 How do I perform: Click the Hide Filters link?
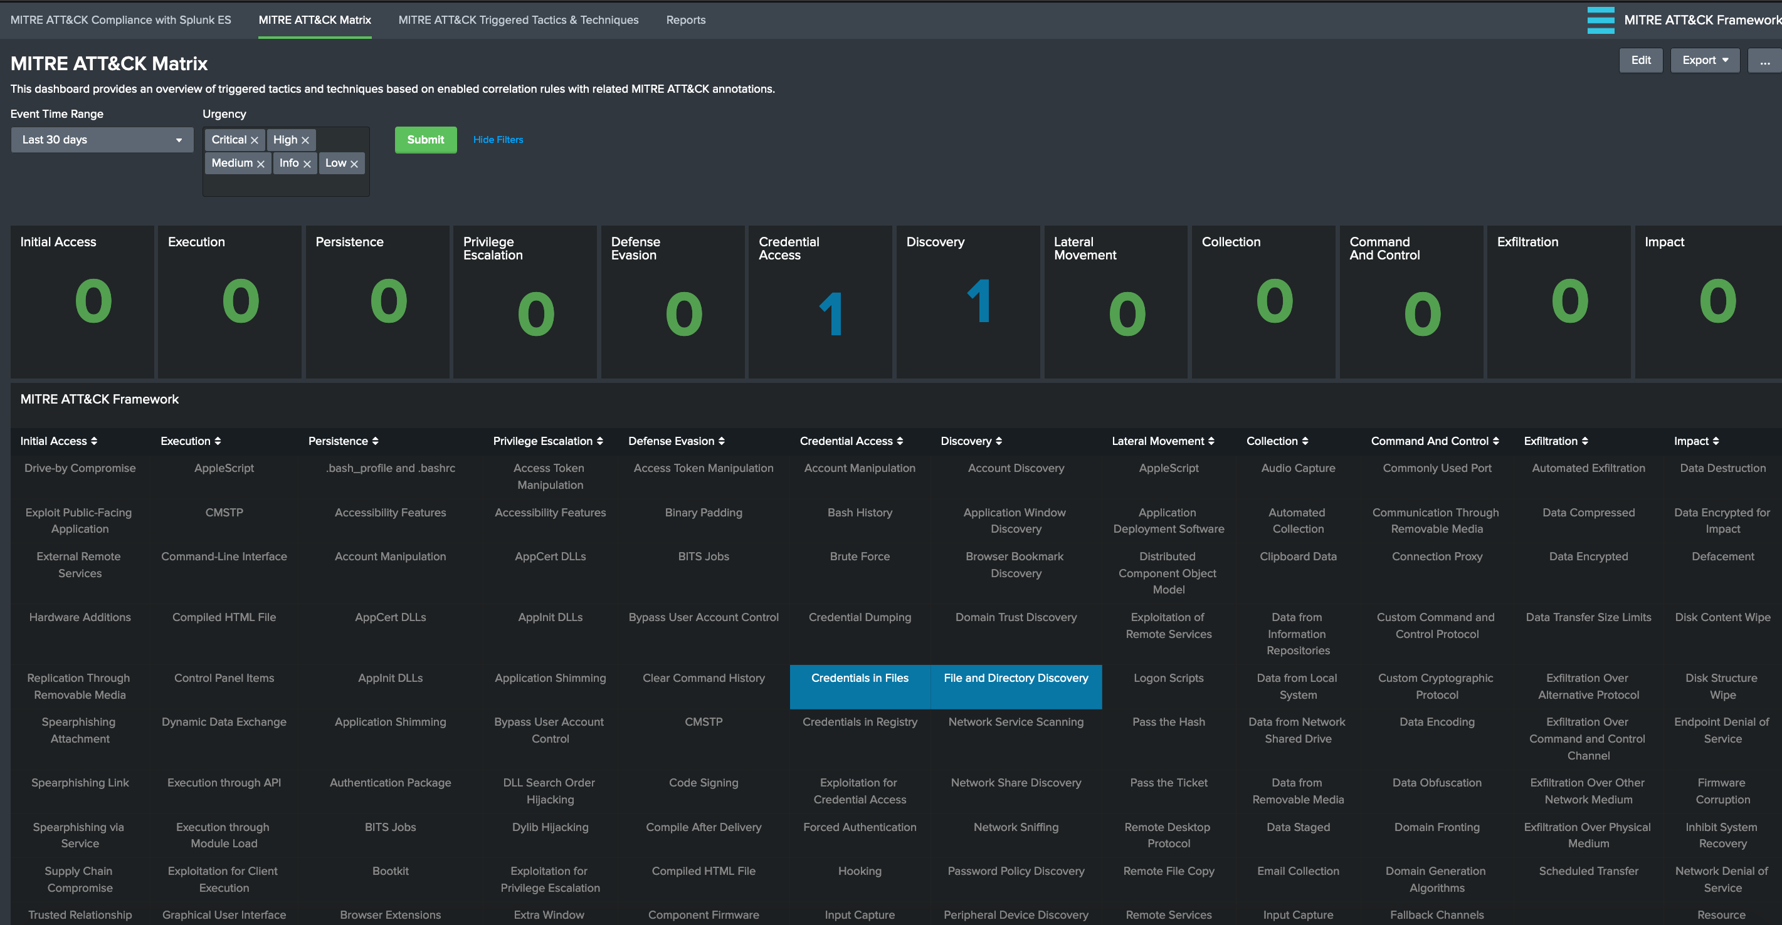click(498, 140)
